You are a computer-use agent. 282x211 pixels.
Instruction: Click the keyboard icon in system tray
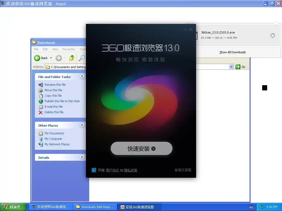click(251, 207)
